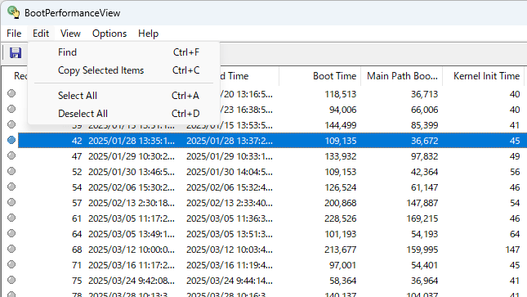Choose Deselect All in the Edit menu
Screen dimensions: 527x297
[x=123, y=114]
